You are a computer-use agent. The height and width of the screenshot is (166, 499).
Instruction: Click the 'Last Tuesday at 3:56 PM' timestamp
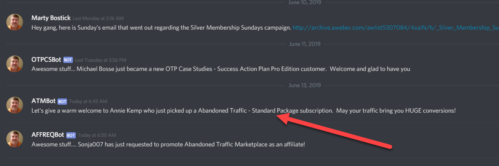click(x=101, y=60)
